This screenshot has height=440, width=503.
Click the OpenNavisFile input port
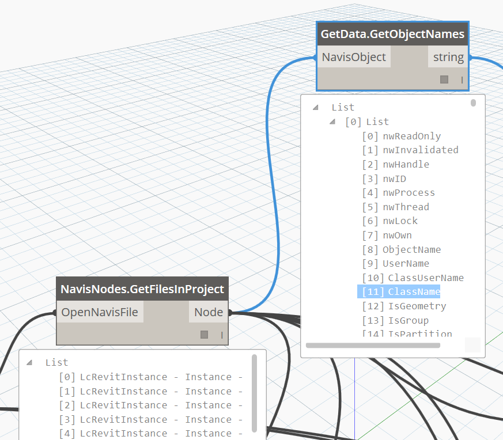click(x=100, y=312)
